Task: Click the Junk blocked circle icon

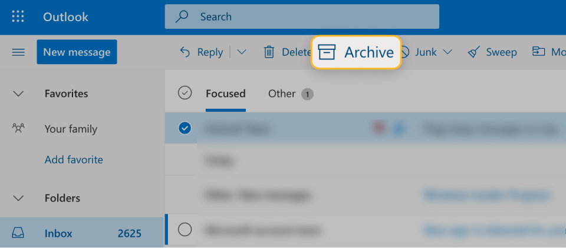Action: 405,52
